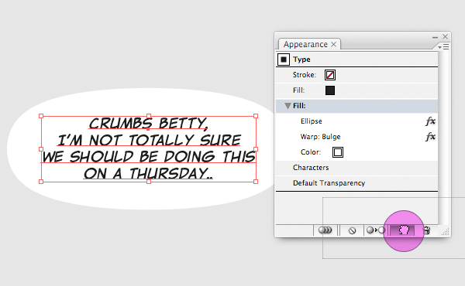Select the Appearance panel tab

tap(305, 44)
